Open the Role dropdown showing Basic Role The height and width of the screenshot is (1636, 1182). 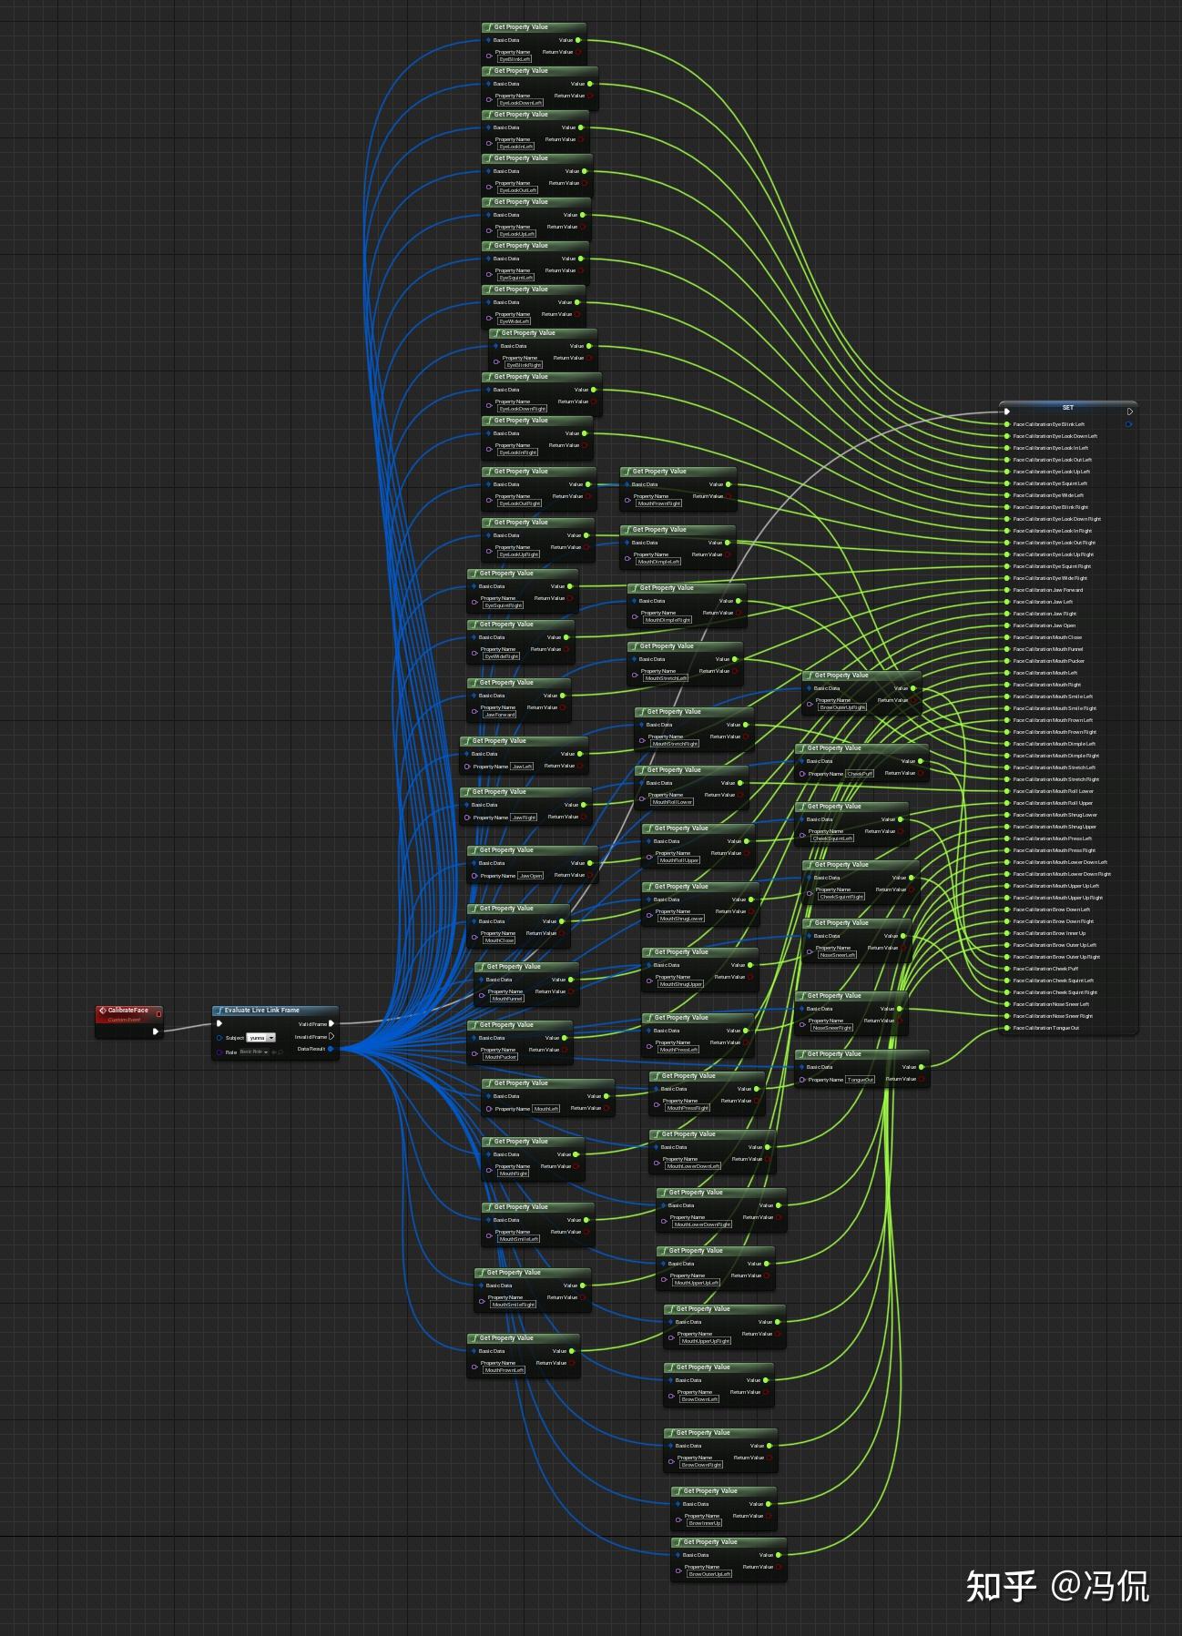coord(254,1052)
